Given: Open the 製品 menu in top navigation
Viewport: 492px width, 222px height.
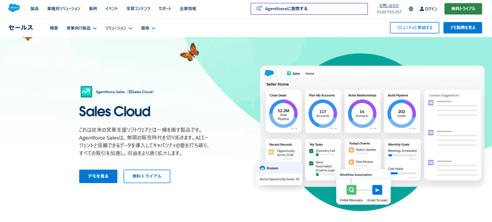Looking at the screenshot, I should [35, 9].
